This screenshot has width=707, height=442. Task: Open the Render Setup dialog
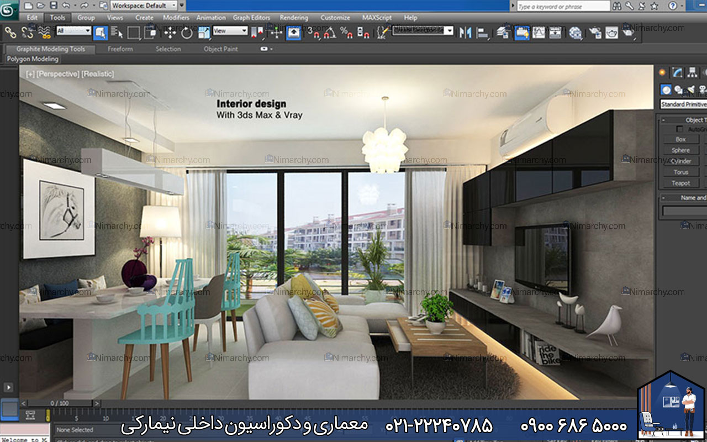[x=595, y=33]
